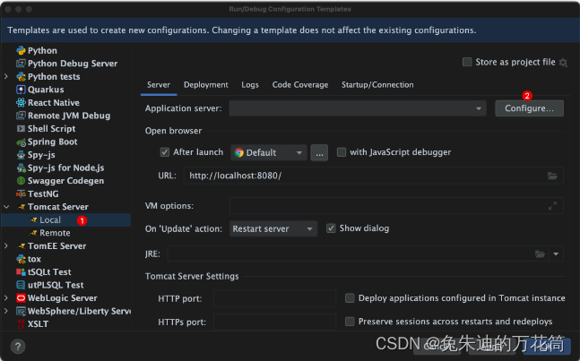Open the JRE dropdown arrow
Viewport: 580px width, 361px height.
(556, 254)
